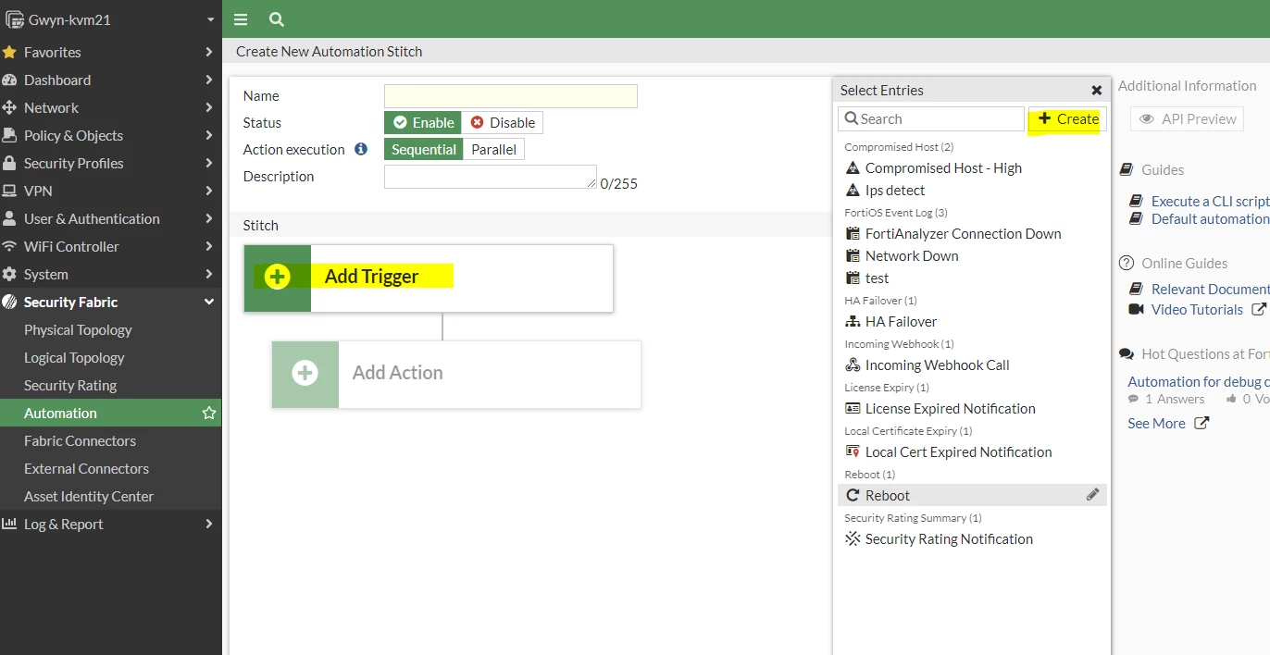This screenshot has height=655, width=1270.
Task: Close the Select Entries panel
Action: [1097, 91]
